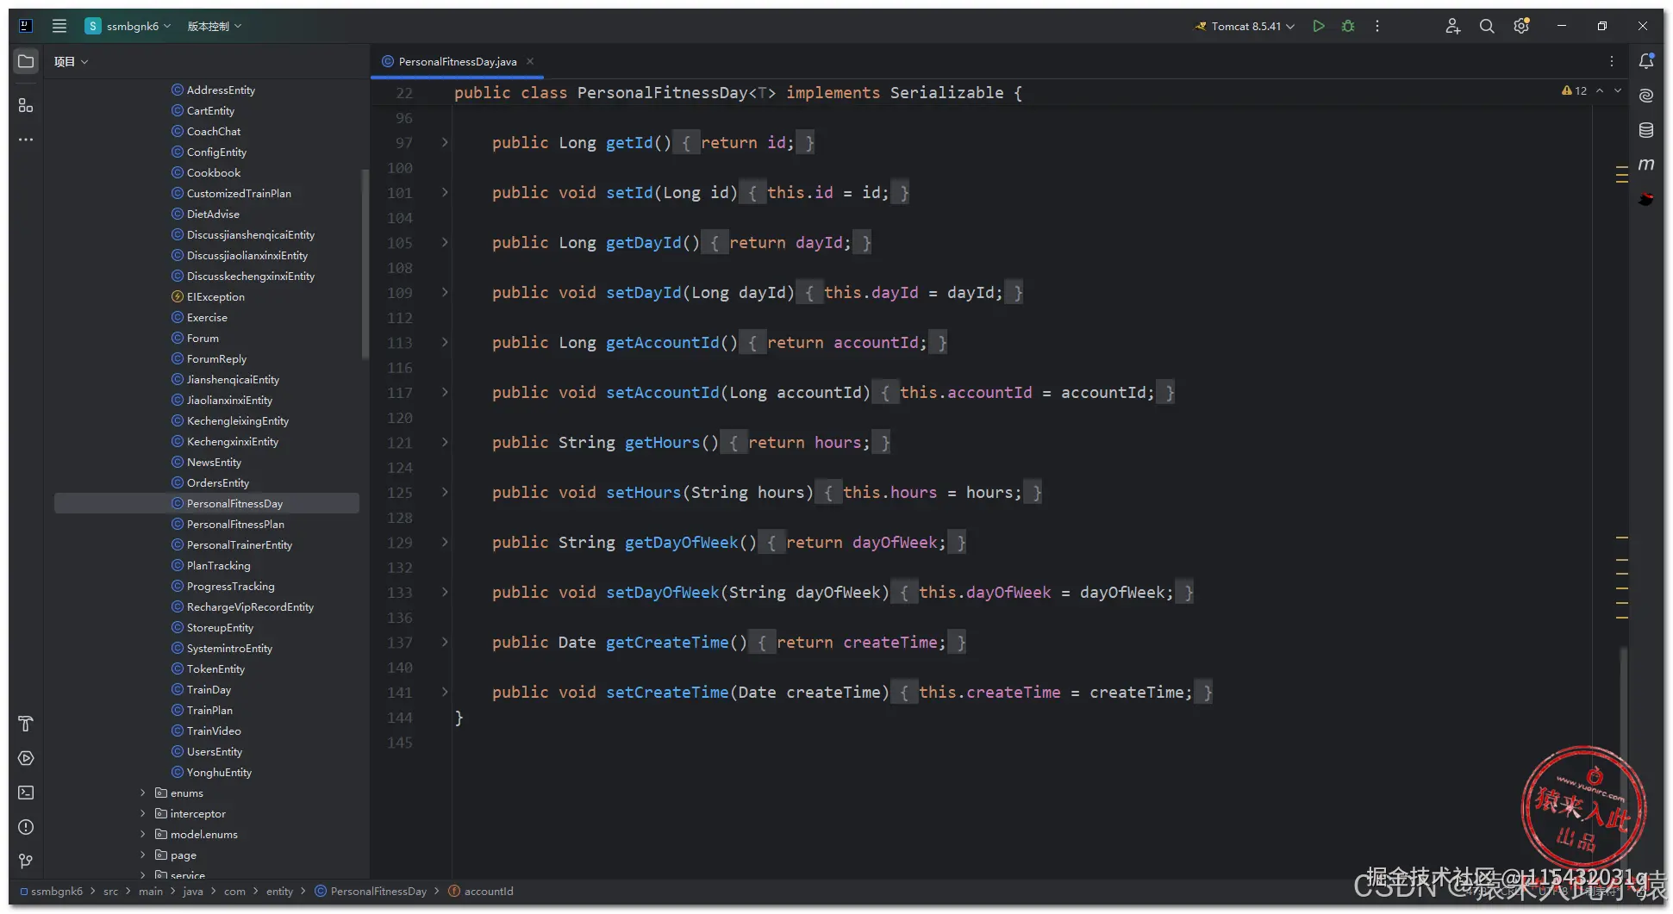Viewport: 1673px width, 914px height.
Task: Click the project tree vertical scrollbar
Action: 365,263
